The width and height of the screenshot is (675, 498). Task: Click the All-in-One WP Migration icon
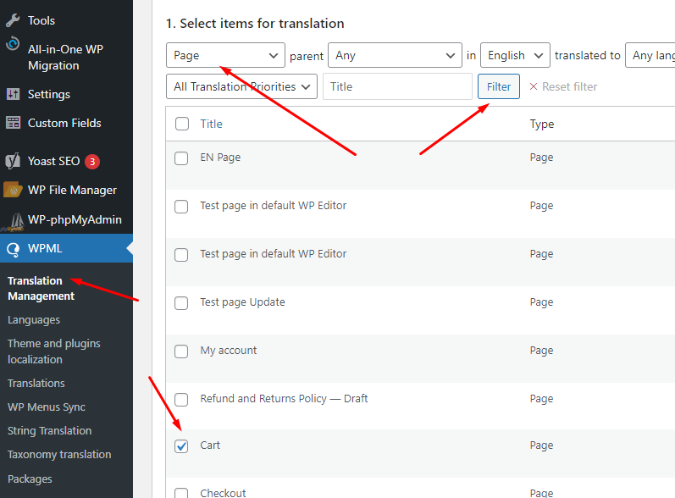(13, 44)
